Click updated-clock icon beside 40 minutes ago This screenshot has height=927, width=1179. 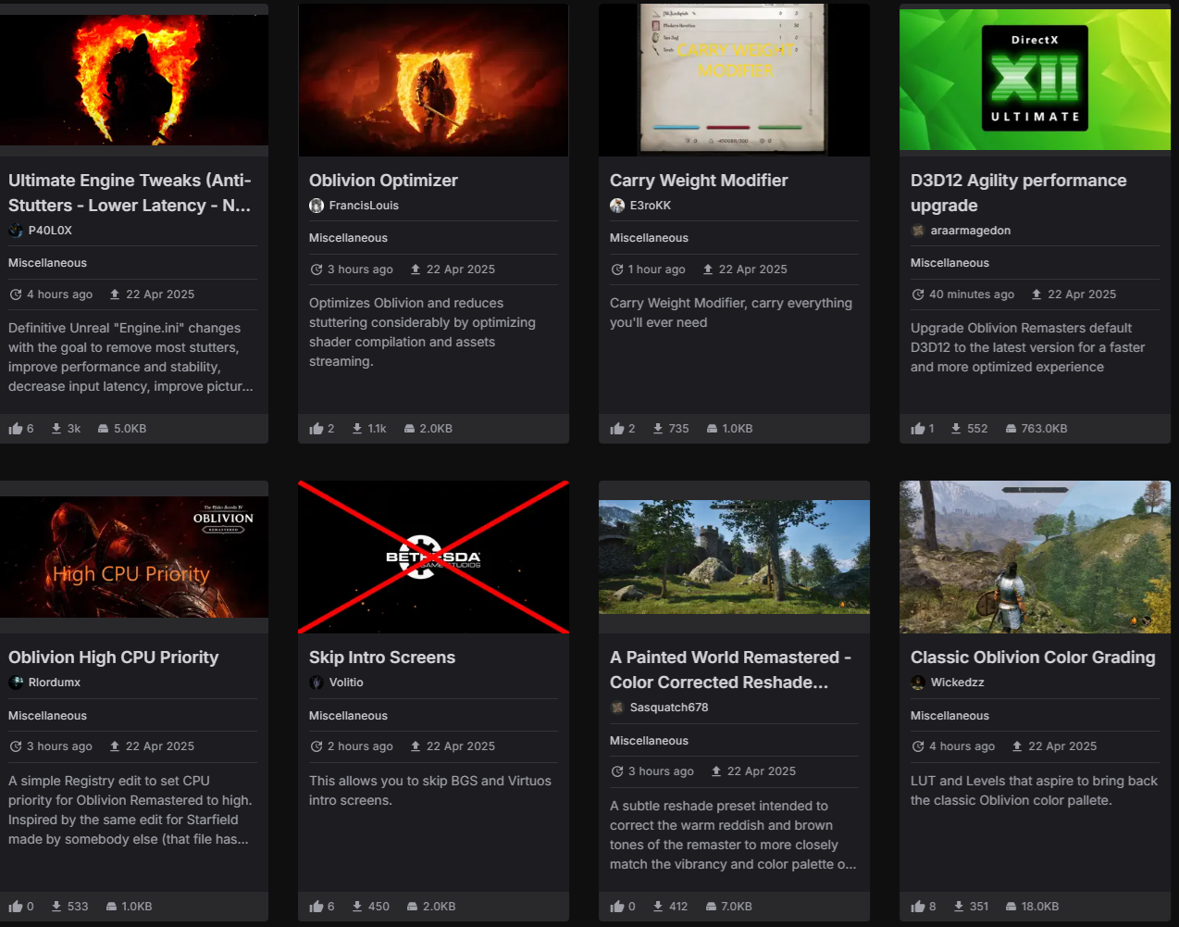point(918,294)
